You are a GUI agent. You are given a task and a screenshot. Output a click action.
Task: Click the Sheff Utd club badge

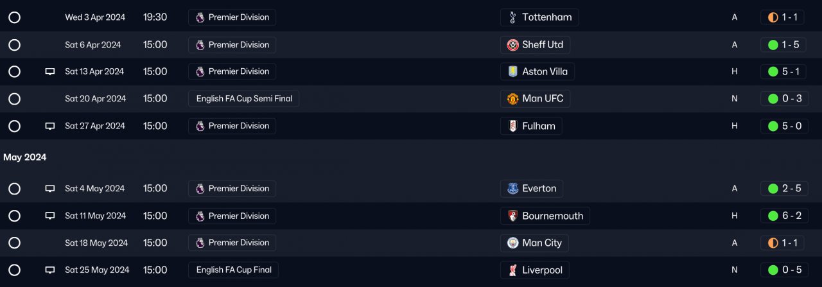tap(512, 45)
